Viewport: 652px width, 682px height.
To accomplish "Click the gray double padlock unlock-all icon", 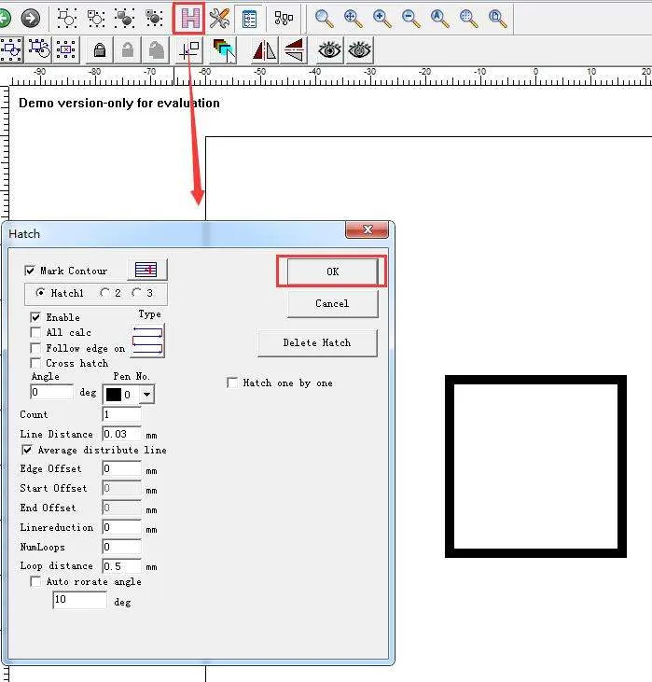I will pyautogui.click(x=157, y=50).
